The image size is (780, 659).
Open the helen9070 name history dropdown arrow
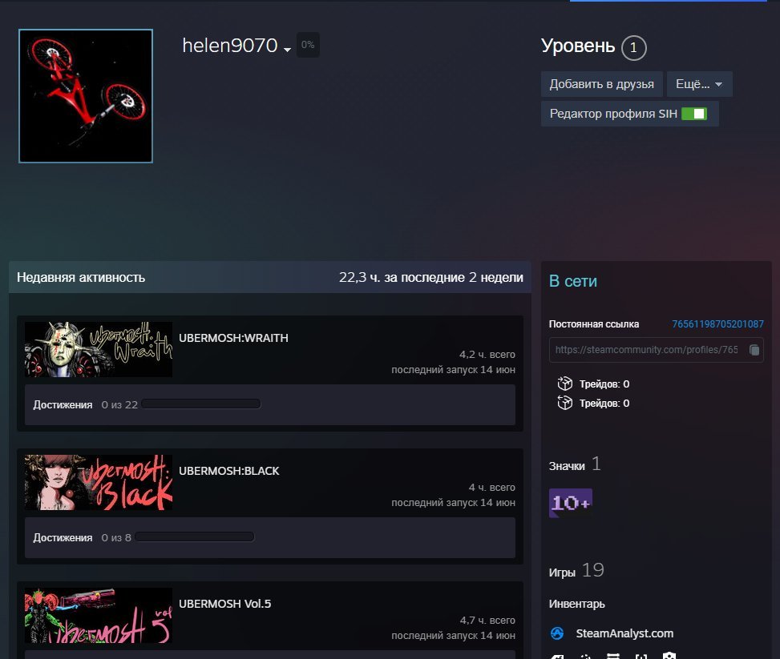point(287,49)
